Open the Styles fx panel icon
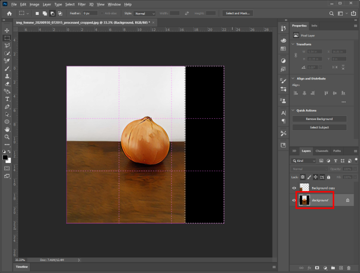Image resolution: width=360 pixels, height=273 pixels. pos(283,69)
